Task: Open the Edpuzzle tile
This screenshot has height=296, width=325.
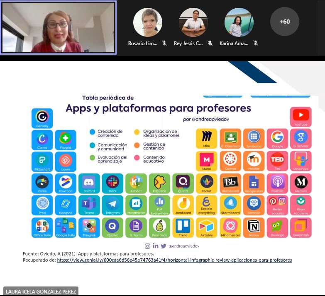Action: pos(159,183)
